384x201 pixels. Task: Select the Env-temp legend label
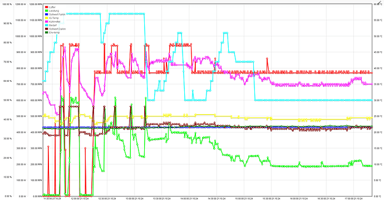point(54,32)
